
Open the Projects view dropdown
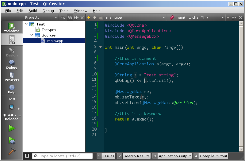pyautogui.click(x=41, y=17)
